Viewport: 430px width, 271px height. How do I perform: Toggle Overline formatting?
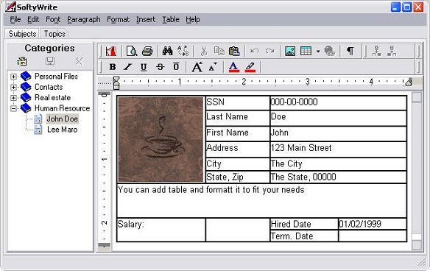point(176,67)
